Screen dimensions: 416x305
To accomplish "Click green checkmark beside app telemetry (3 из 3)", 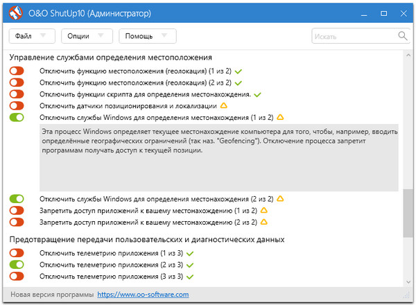I will pos(190,277).
